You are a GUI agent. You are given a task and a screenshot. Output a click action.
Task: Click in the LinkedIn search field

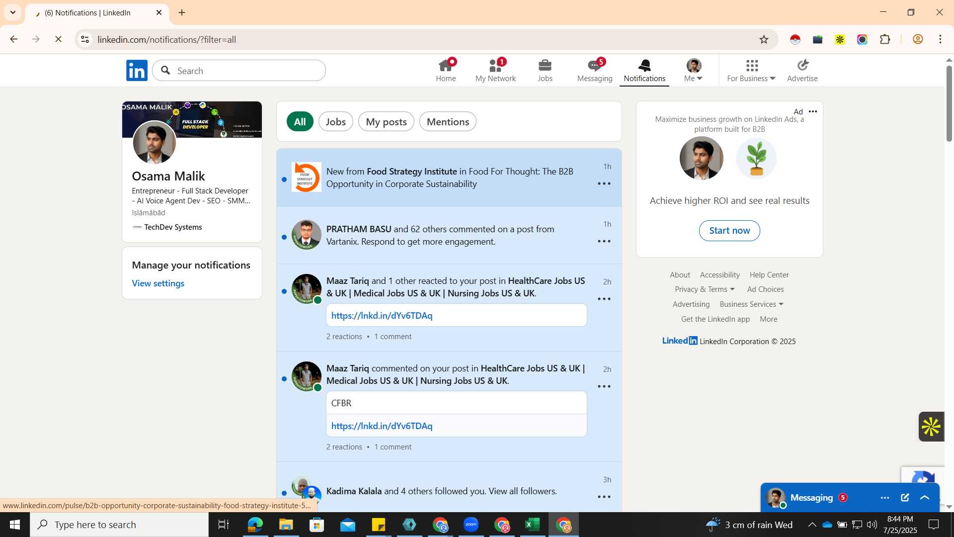[239, 71]
